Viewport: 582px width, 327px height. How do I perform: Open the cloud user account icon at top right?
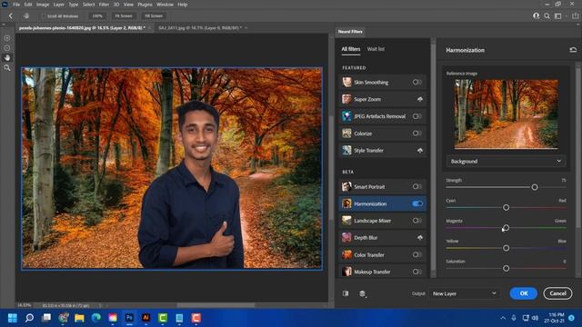click(x=536, y=16)
